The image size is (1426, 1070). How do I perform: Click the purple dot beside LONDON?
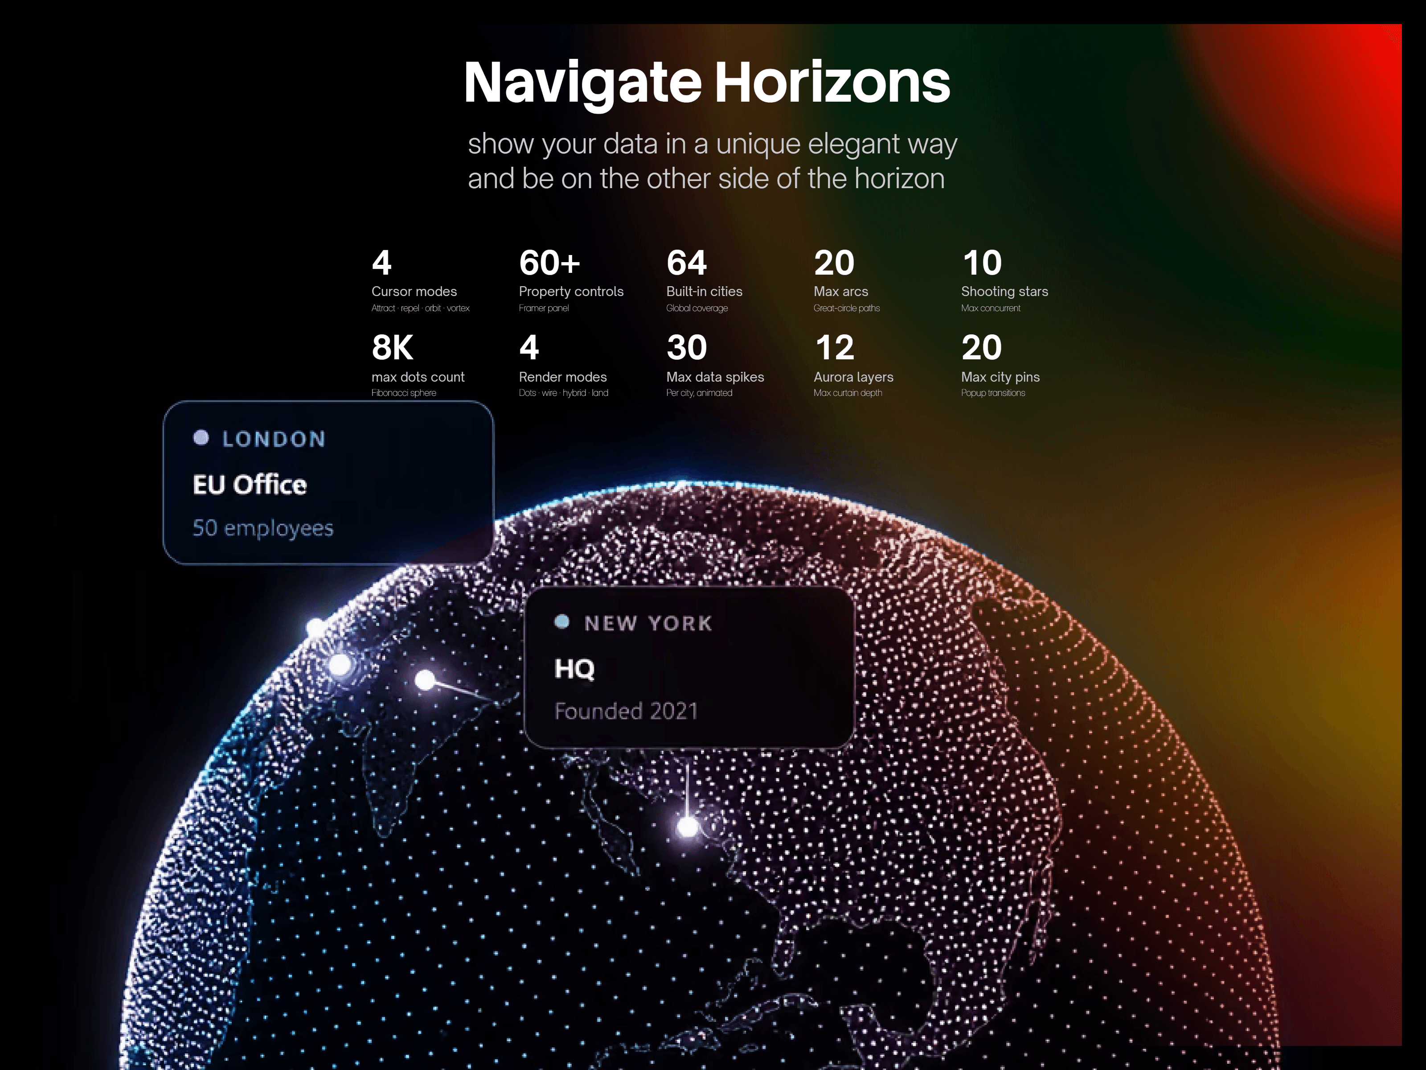[201, 438]
